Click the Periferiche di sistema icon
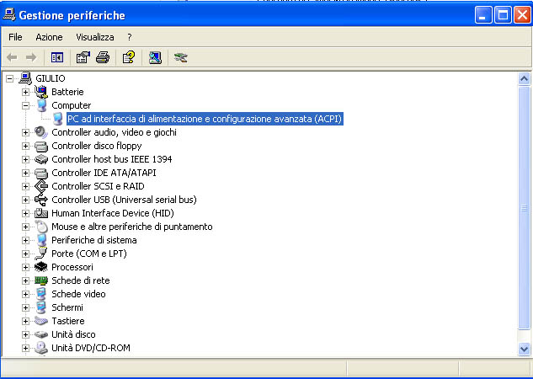This screenshot has width=533, height=379. pos(41,240)
